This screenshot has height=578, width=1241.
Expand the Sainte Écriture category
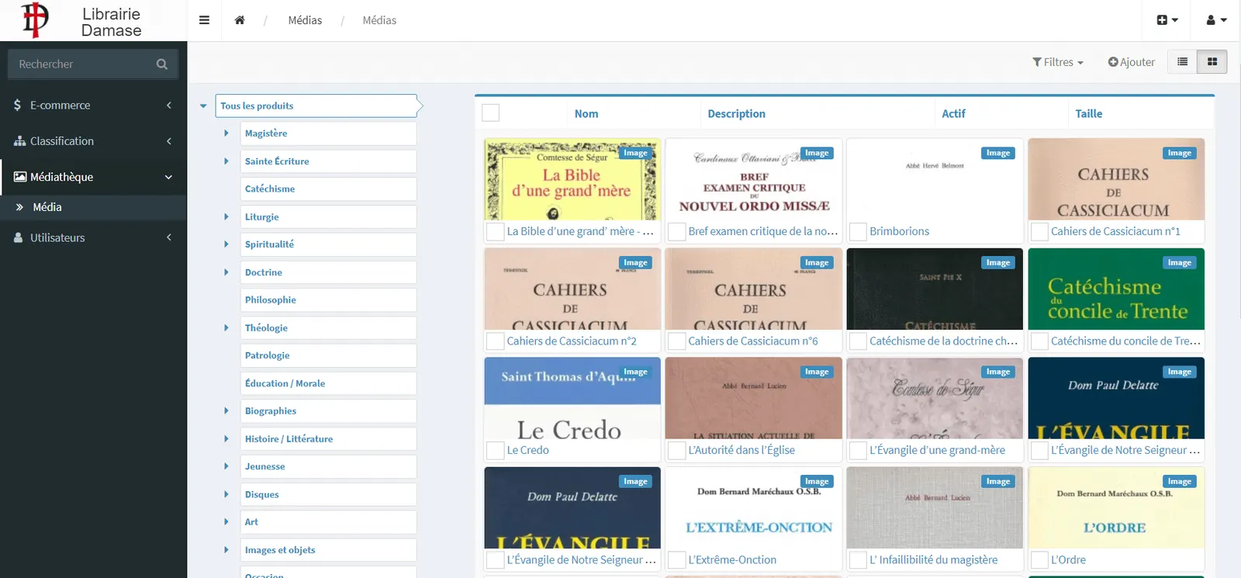tap(226, 161)
